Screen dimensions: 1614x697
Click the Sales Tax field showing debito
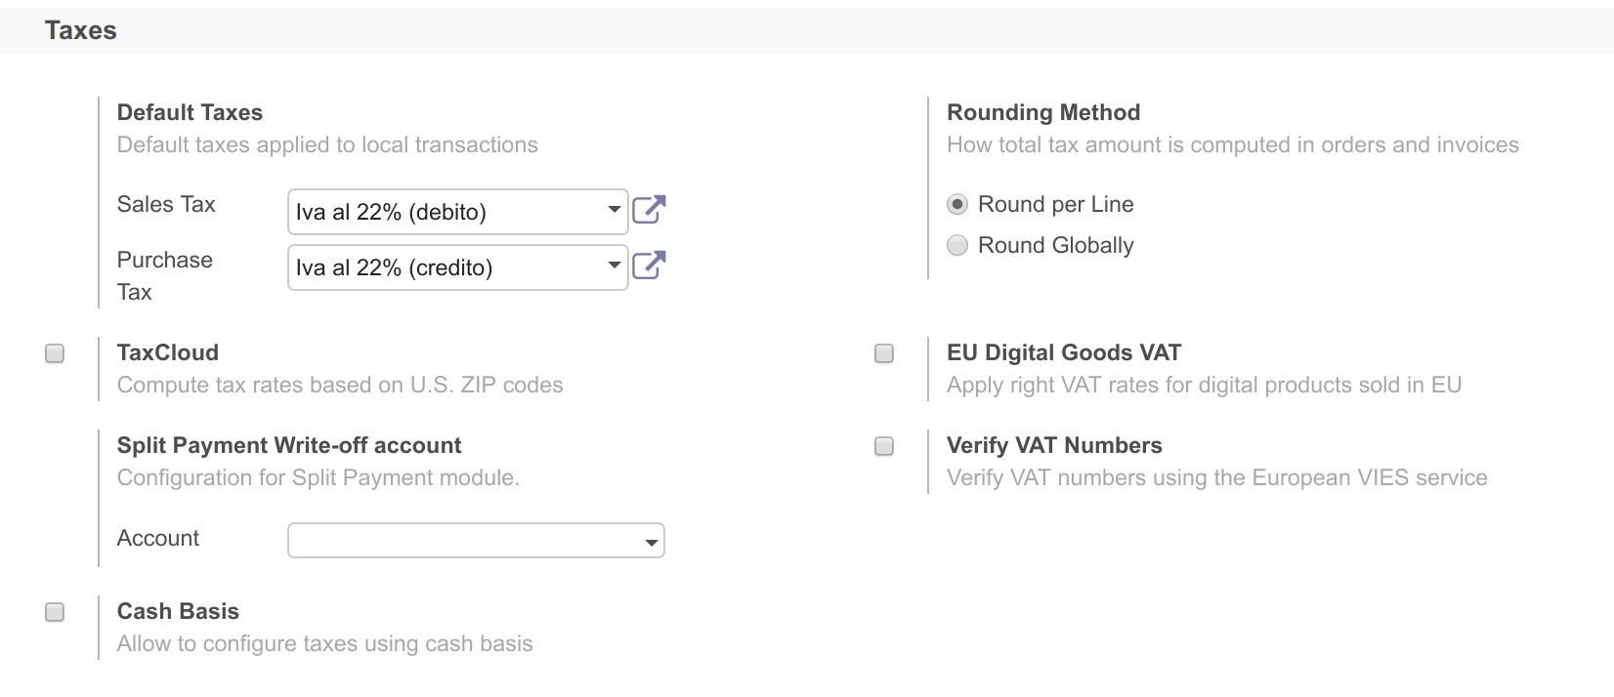(457, 212)
